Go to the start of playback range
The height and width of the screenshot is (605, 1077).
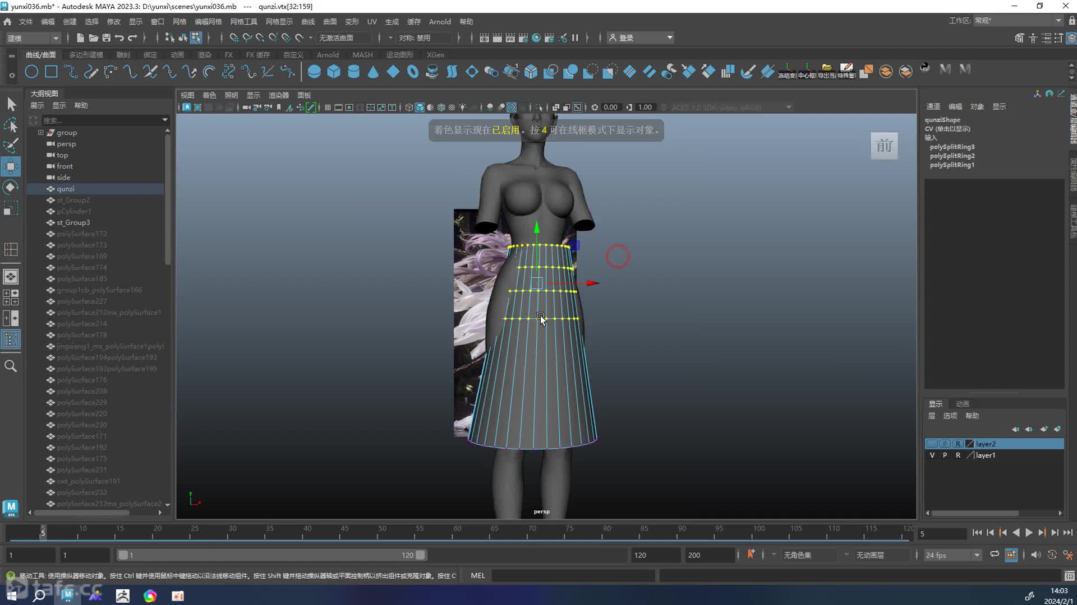(977, 533)
